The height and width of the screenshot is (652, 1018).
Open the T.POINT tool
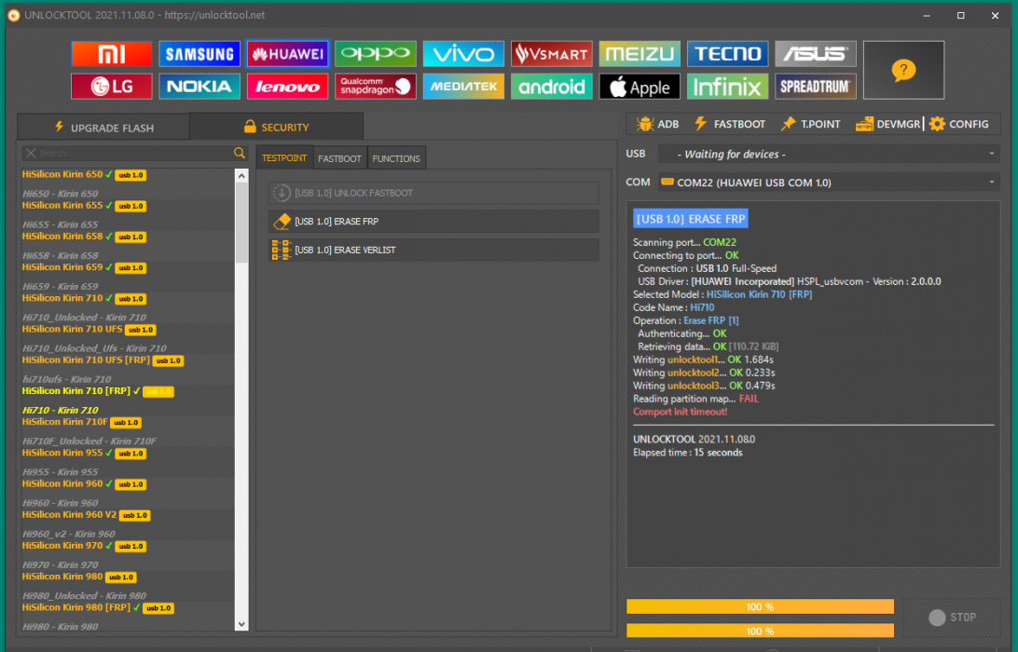tap(811, 124)
